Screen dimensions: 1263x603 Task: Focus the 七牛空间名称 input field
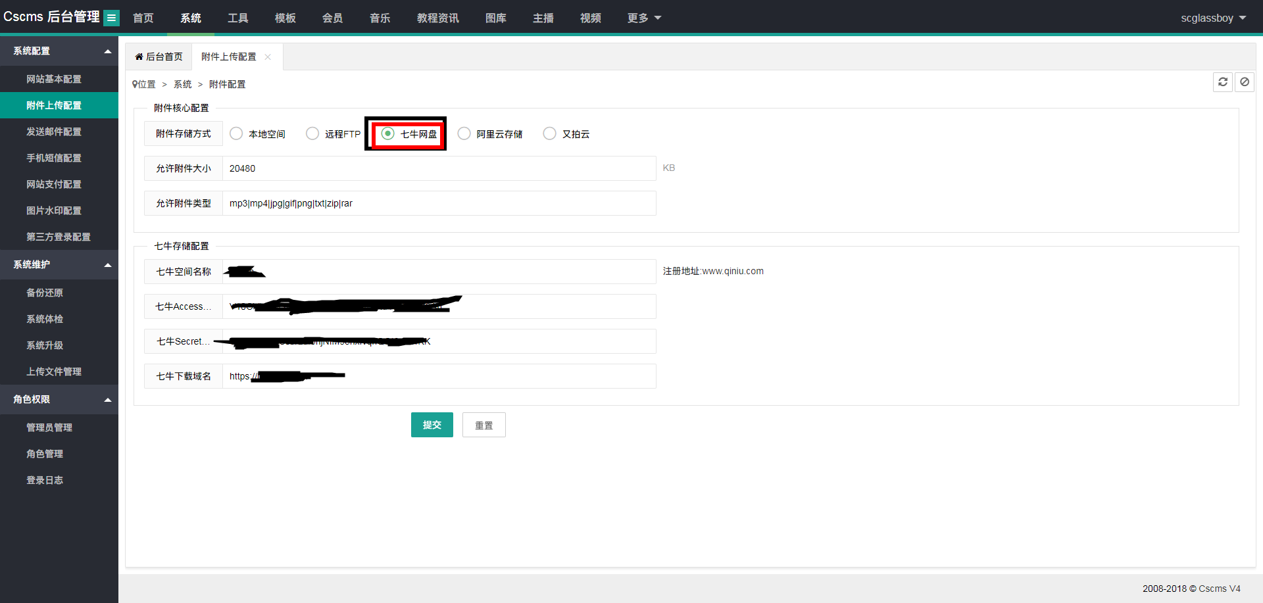[x=439, y=272]
